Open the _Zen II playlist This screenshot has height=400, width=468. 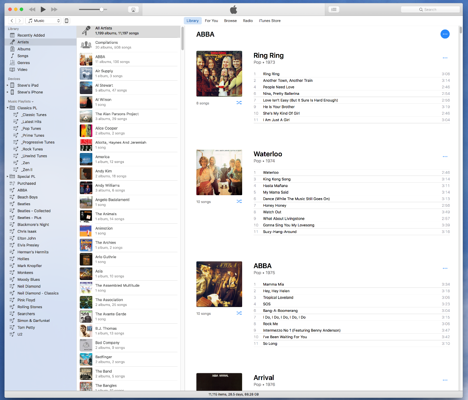[40, 170]
